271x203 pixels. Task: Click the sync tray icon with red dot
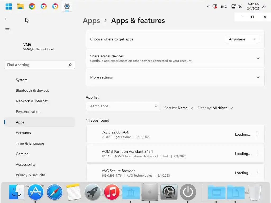pyautogui.click(x=215, y=7)
